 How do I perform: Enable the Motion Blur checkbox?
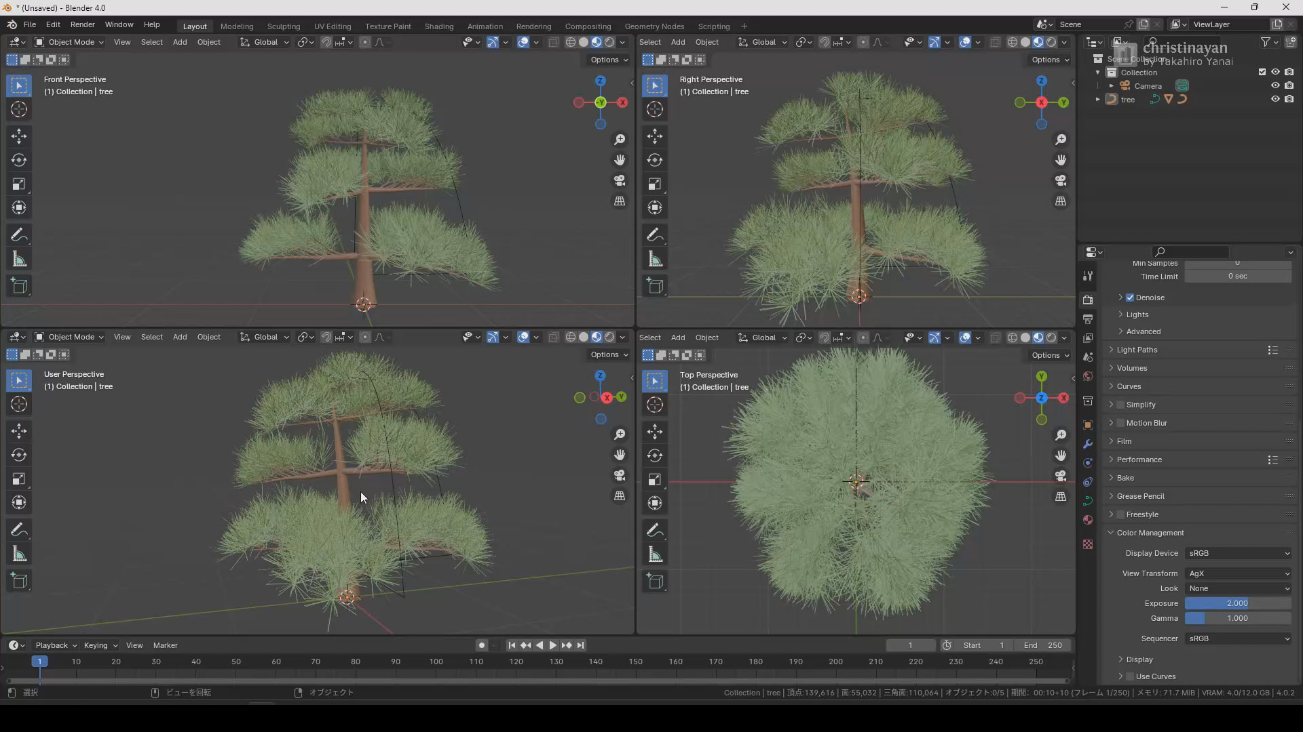(1120, 423)
